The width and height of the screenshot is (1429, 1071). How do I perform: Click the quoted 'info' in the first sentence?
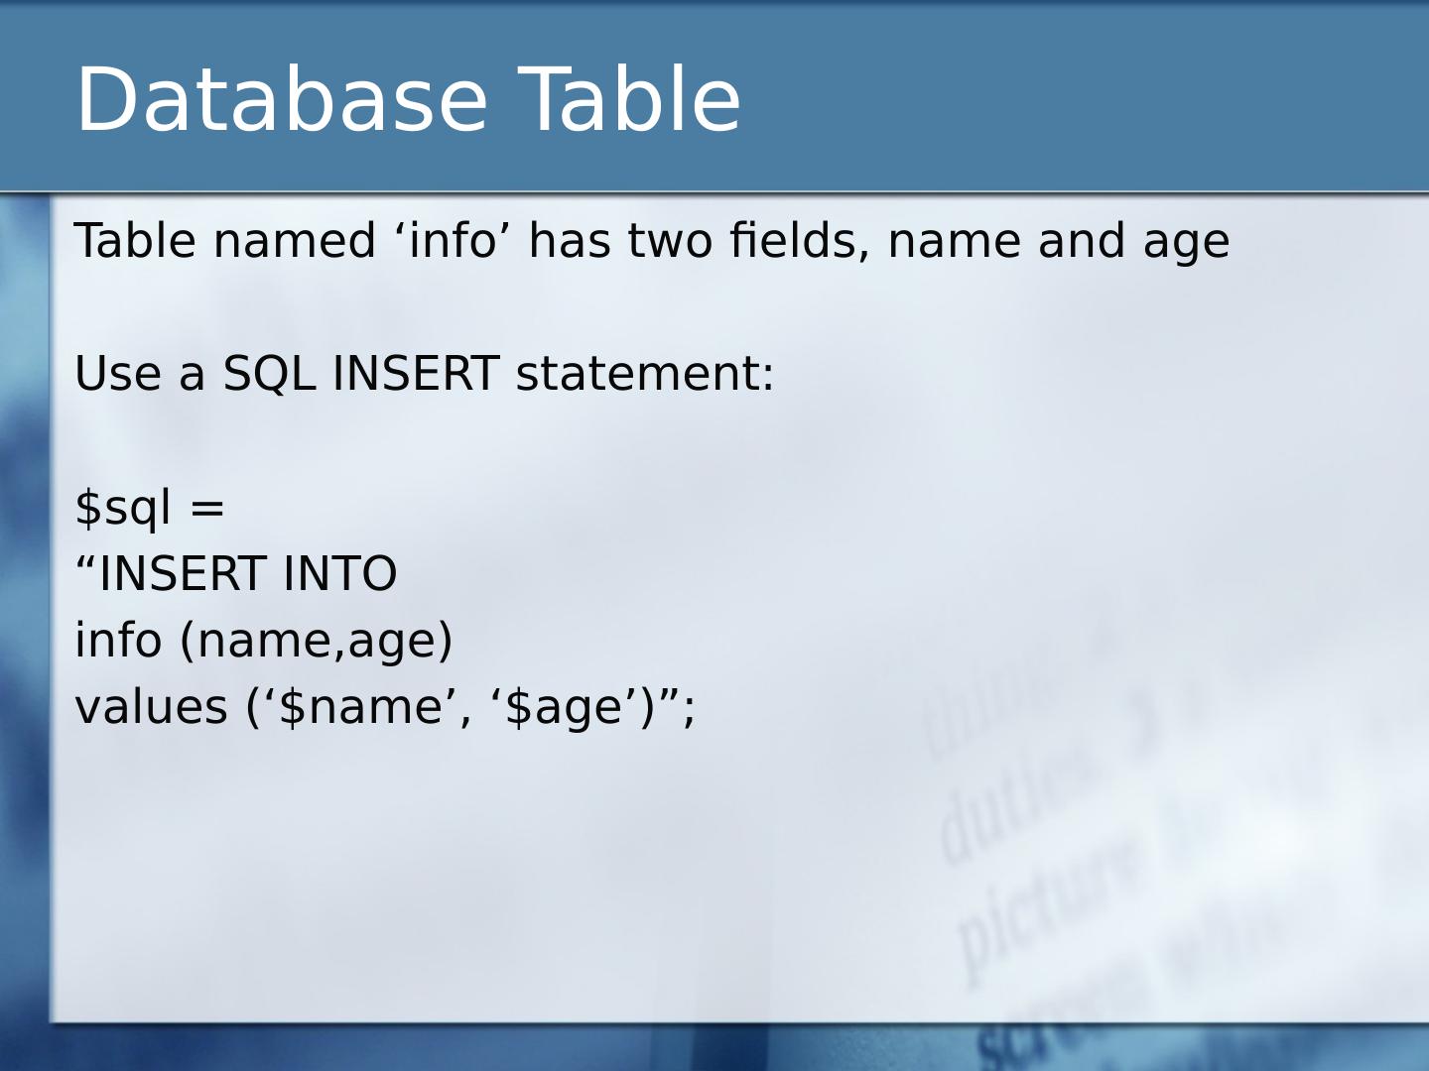pyautogui.click(x=452, y=241)
